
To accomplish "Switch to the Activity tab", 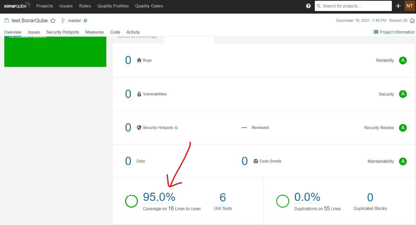I will point(133,32).
